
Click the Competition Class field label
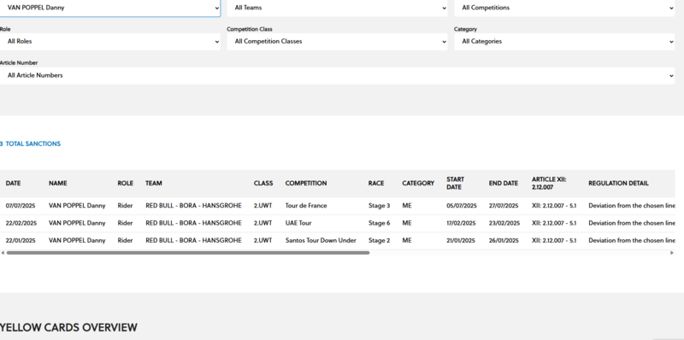point(250,29)
